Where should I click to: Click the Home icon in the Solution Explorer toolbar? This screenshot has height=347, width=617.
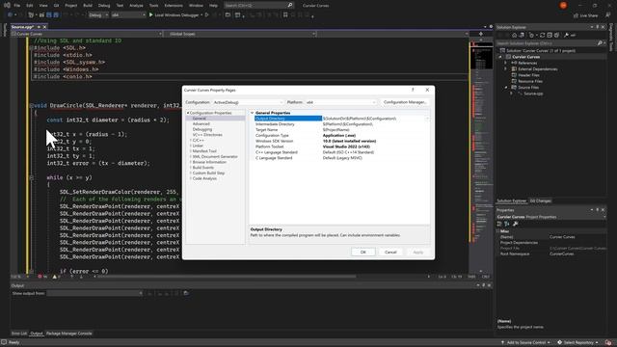tap(514, 36)
